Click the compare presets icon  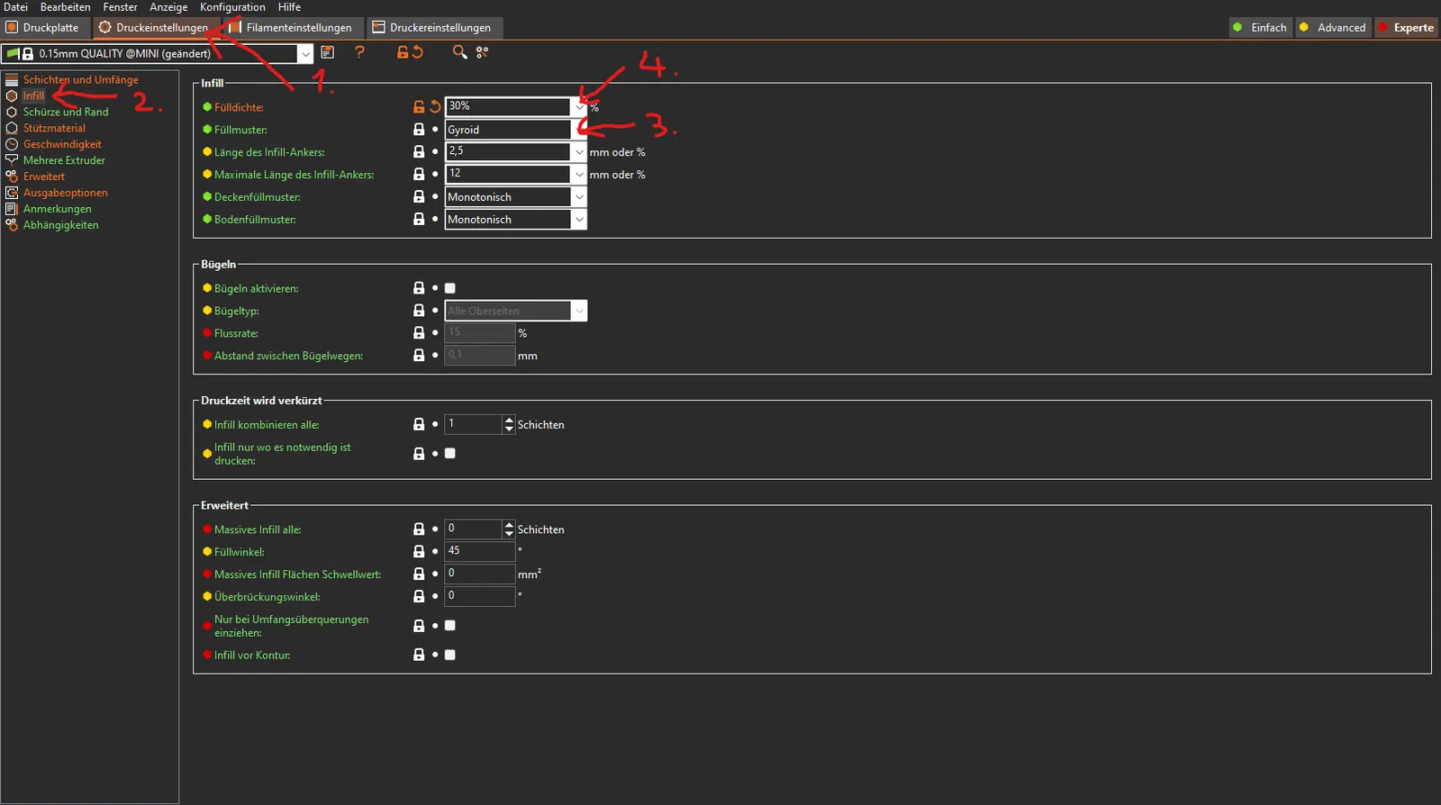(483, 52)
